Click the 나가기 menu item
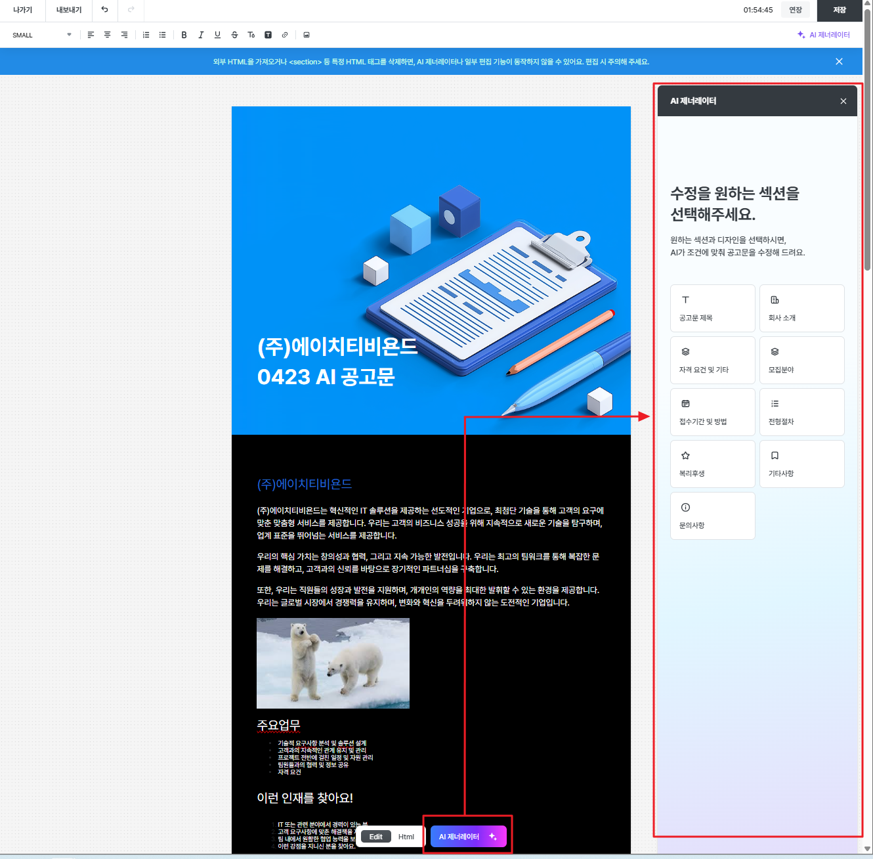The image size is (873, 859). [x=22, y=10]
